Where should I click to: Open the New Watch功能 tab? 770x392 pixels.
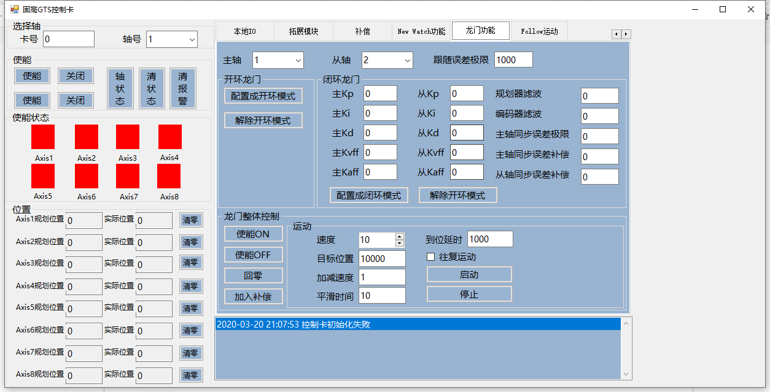(421, 31)
